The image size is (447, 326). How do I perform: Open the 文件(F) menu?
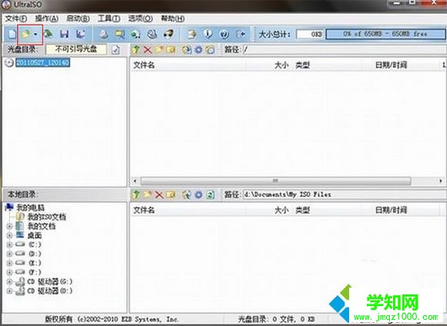coord(16,18)
